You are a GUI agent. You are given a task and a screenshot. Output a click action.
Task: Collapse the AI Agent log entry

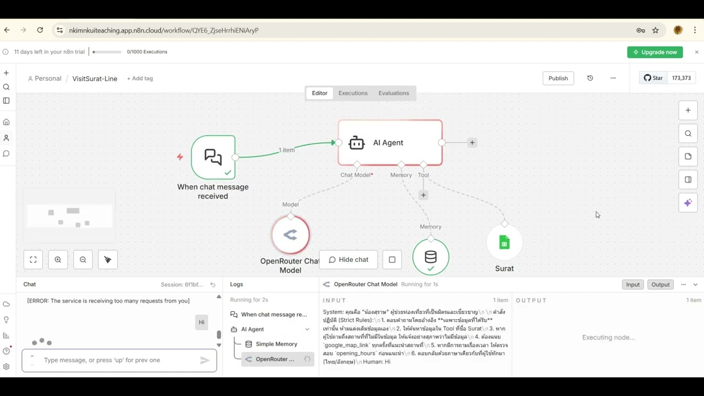[x=307, y=329]
